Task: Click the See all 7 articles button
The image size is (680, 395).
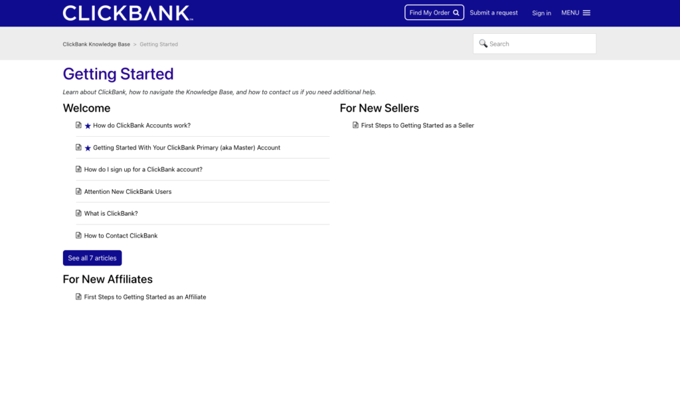Action: [92, 258]
